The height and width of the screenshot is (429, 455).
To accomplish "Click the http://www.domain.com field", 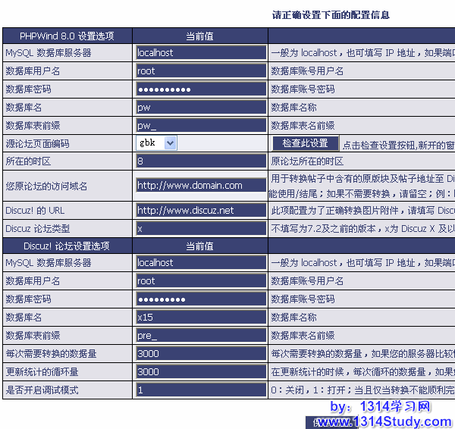I will pyautogui.click(x=200, y=186).
